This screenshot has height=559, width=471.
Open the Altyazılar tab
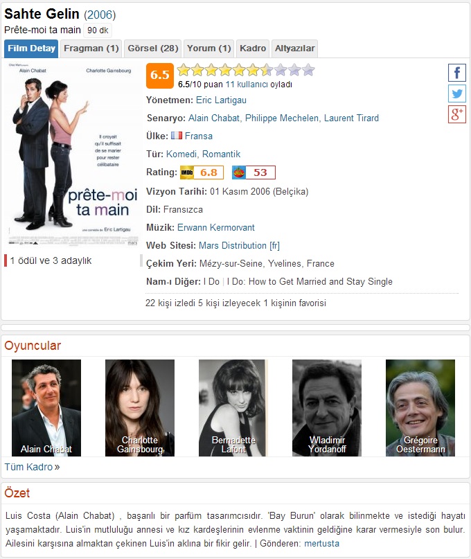[295, 48]
